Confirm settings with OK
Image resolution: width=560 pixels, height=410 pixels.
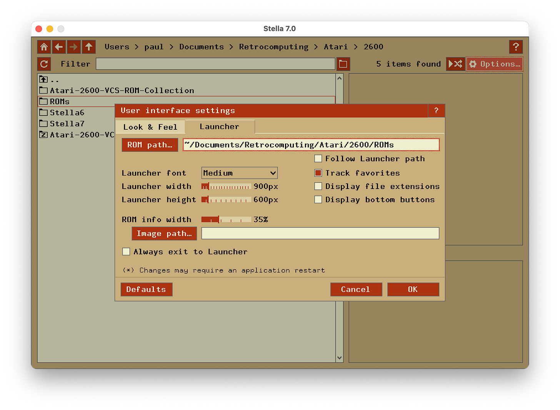pos(413,290)
